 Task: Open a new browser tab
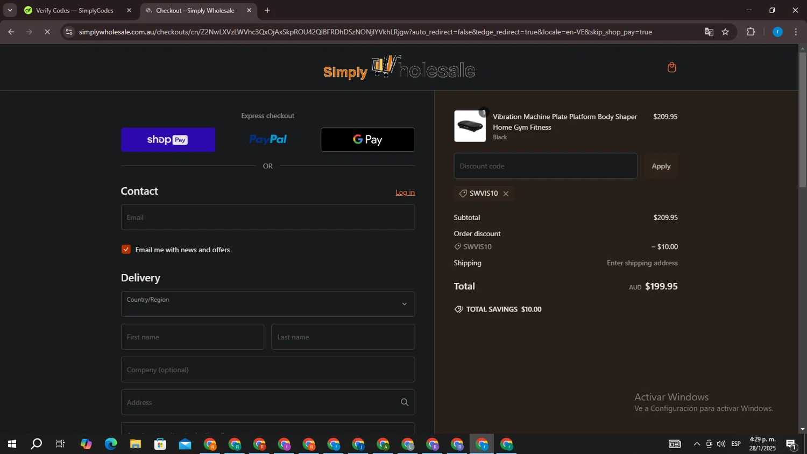pos(267,10)
